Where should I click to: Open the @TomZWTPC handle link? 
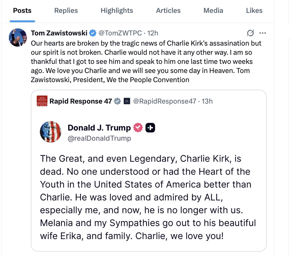click(x=120, y=33)
